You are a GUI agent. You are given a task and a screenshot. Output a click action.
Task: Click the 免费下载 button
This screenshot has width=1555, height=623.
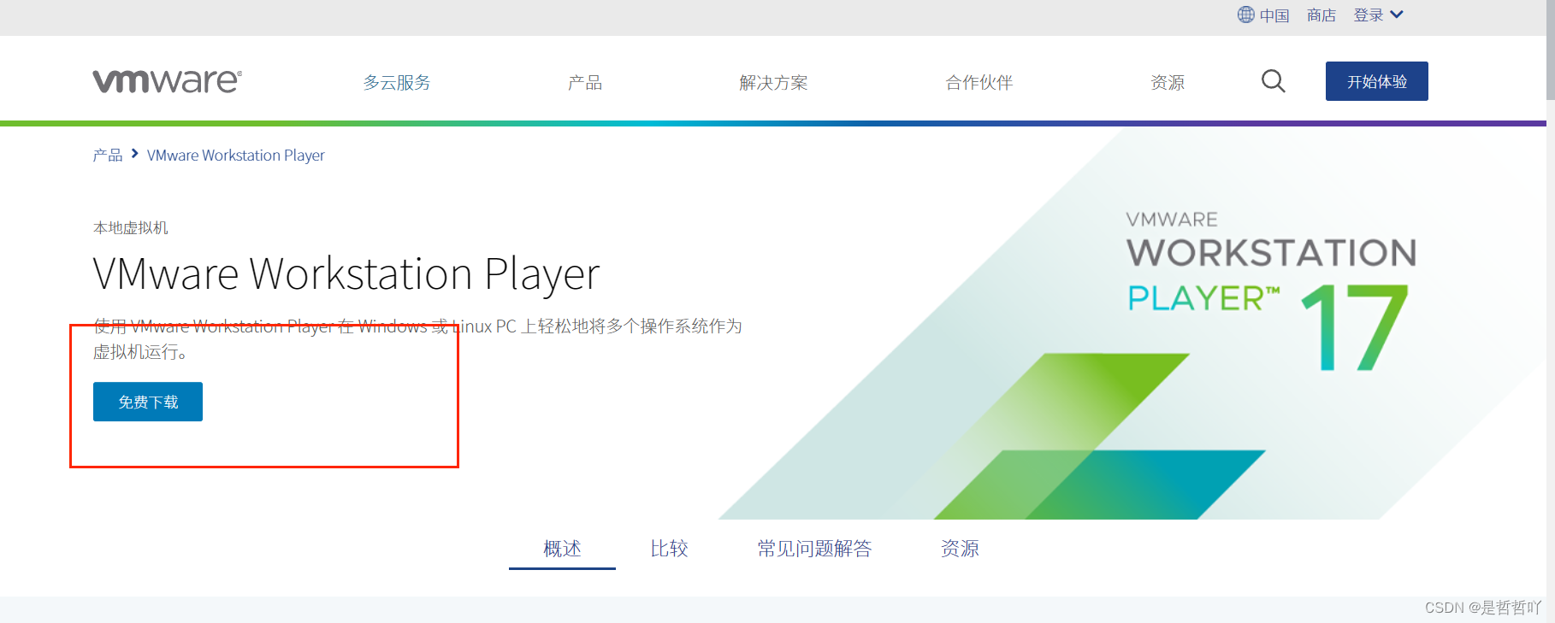[x=148, y=402]
